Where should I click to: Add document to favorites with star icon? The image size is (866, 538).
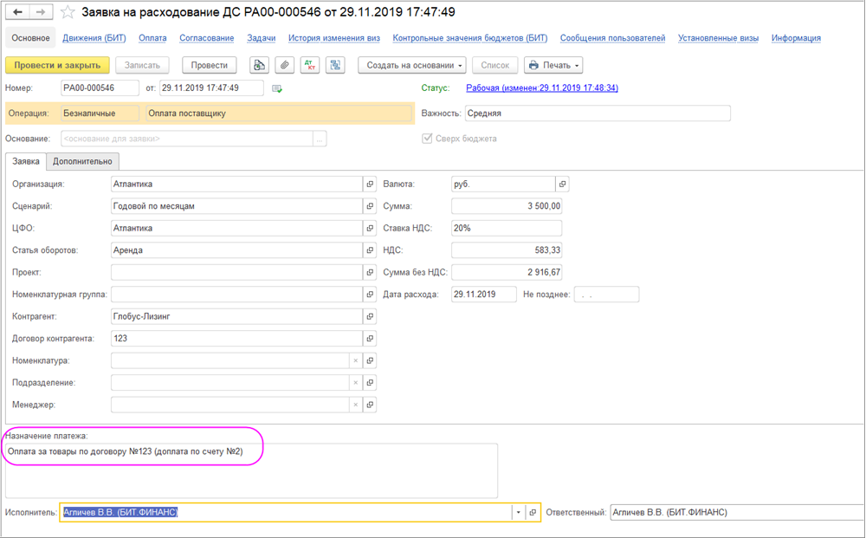[x=67, y=14]
